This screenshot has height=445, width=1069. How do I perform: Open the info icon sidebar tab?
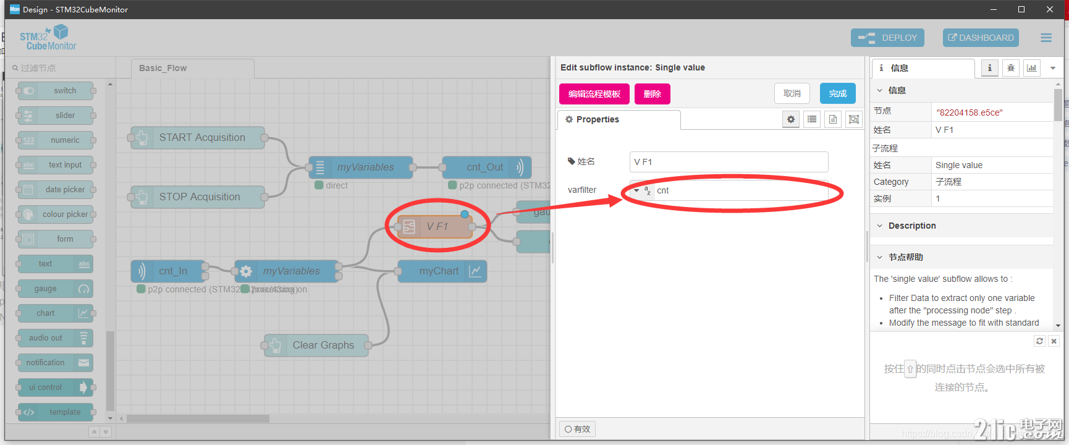point(989,68)
